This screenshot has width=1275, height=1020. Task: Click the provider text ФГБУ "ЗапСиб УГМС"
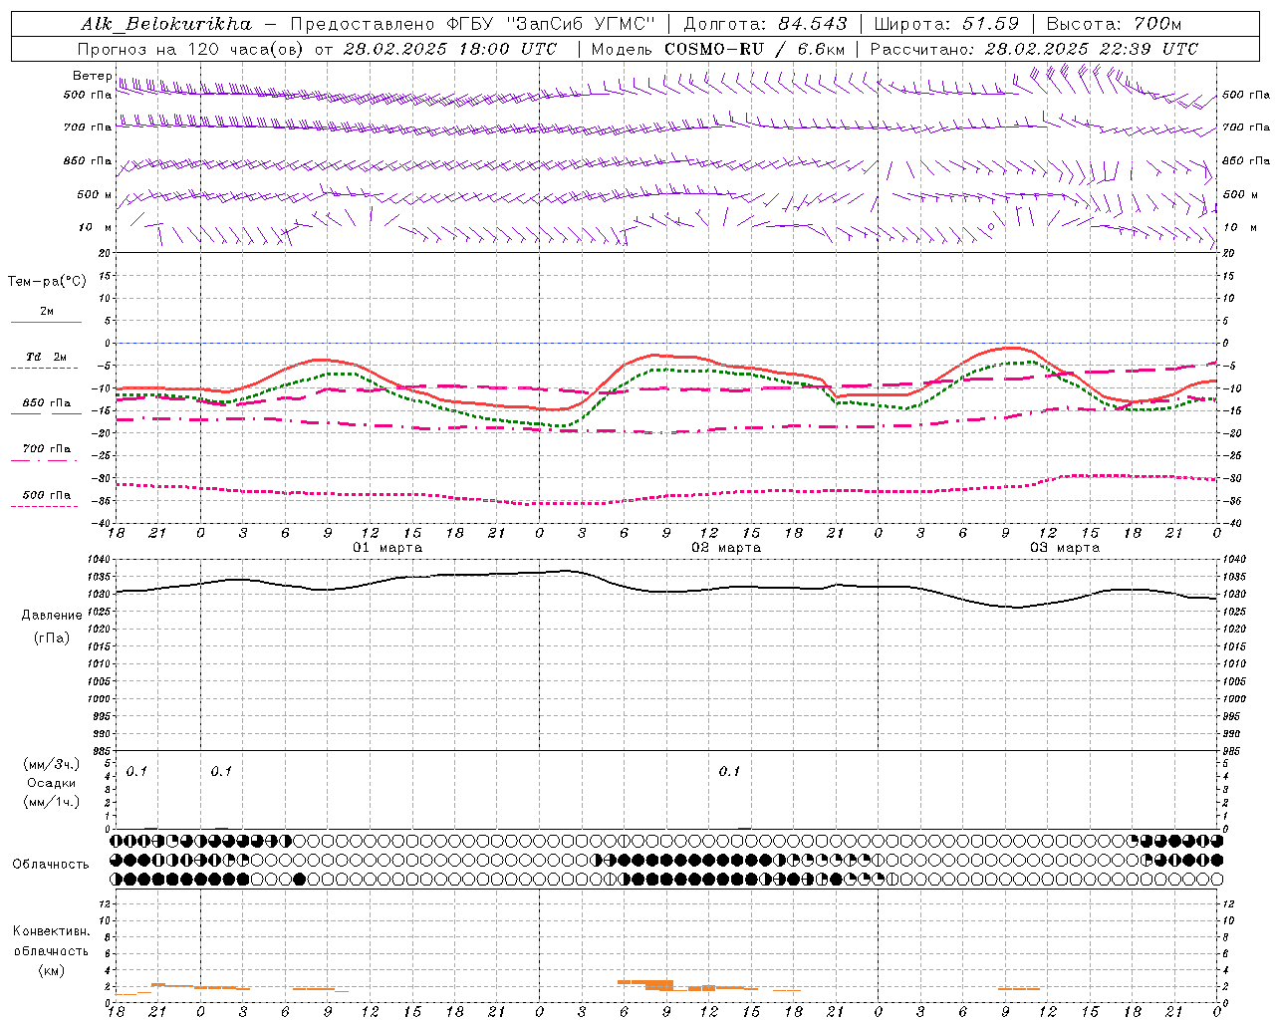(x=550, y=24)
